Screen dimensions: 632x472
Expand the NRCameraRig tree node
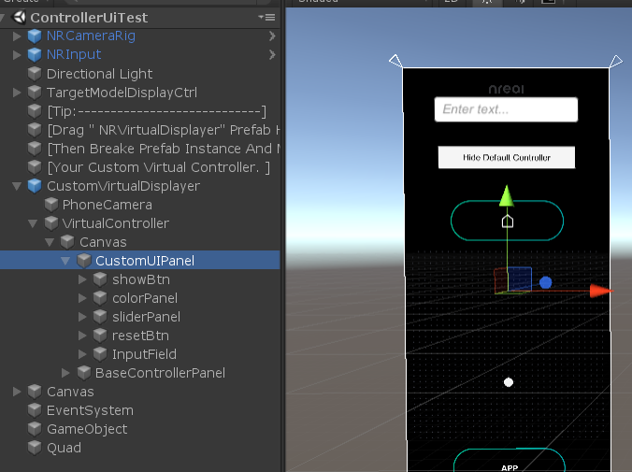17,36
